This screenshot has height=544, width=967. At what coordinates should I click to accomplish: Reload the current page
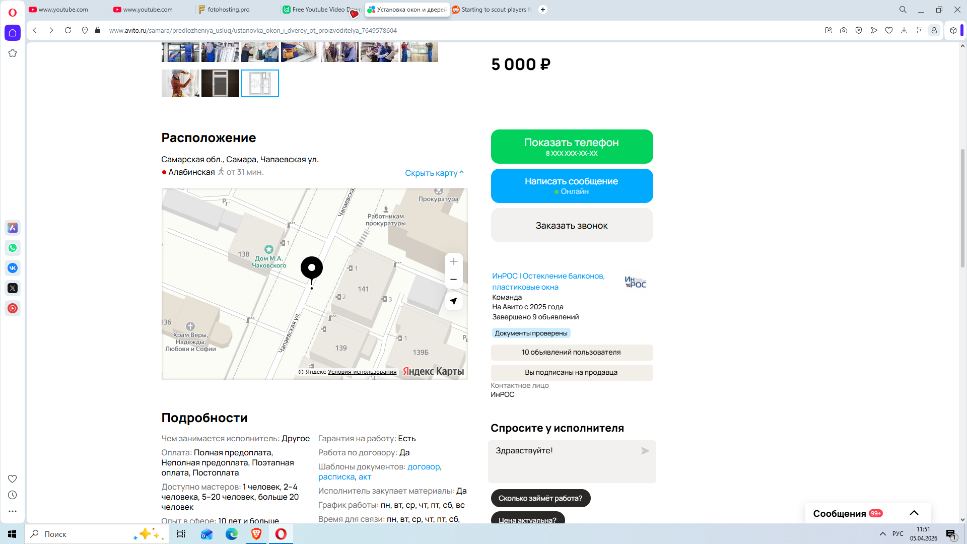click(68, 30)
